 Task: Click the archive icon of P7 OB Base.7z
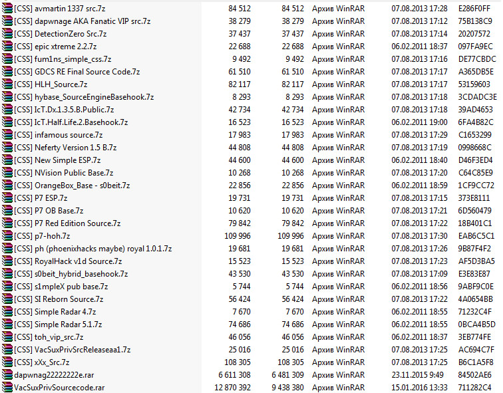(7, 211)
